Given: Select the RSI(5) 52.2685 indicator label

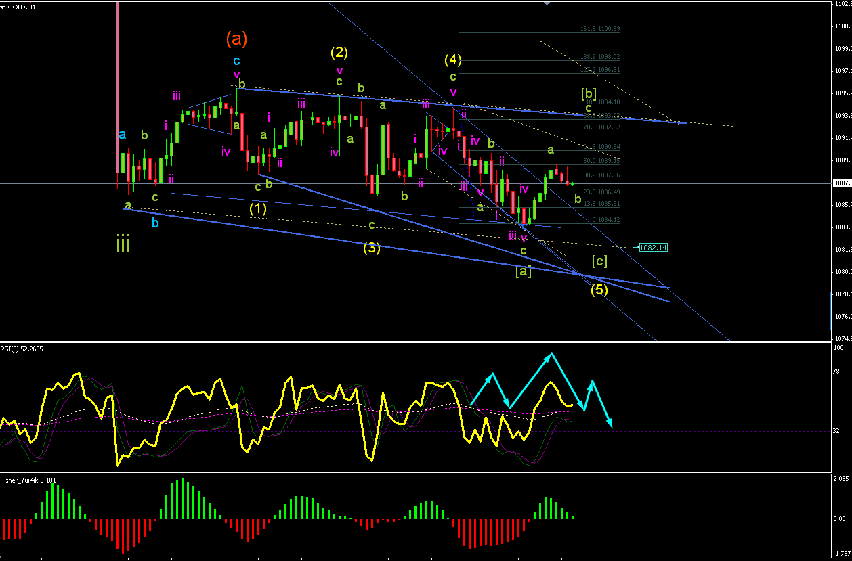Looking at the screenshot, I should [21, 349].
